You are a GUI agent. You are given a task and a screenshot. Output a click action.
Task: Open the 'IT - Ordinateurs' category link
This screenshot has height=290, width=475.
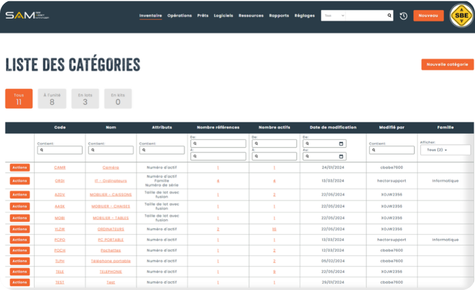click(111, 181)
